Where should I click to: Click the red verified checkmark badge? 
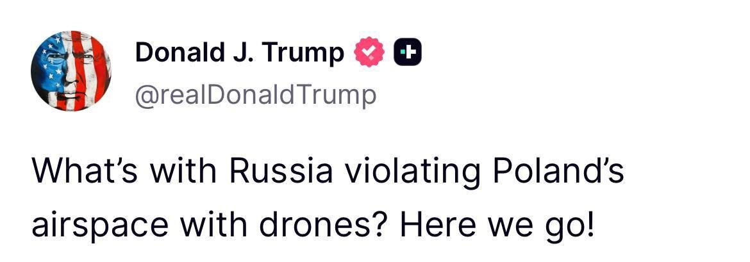(369, 53)
